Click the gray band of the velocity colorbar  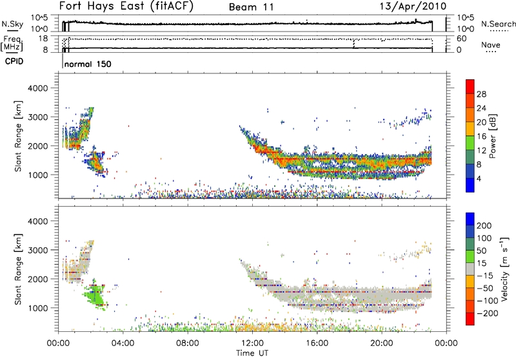470,269
